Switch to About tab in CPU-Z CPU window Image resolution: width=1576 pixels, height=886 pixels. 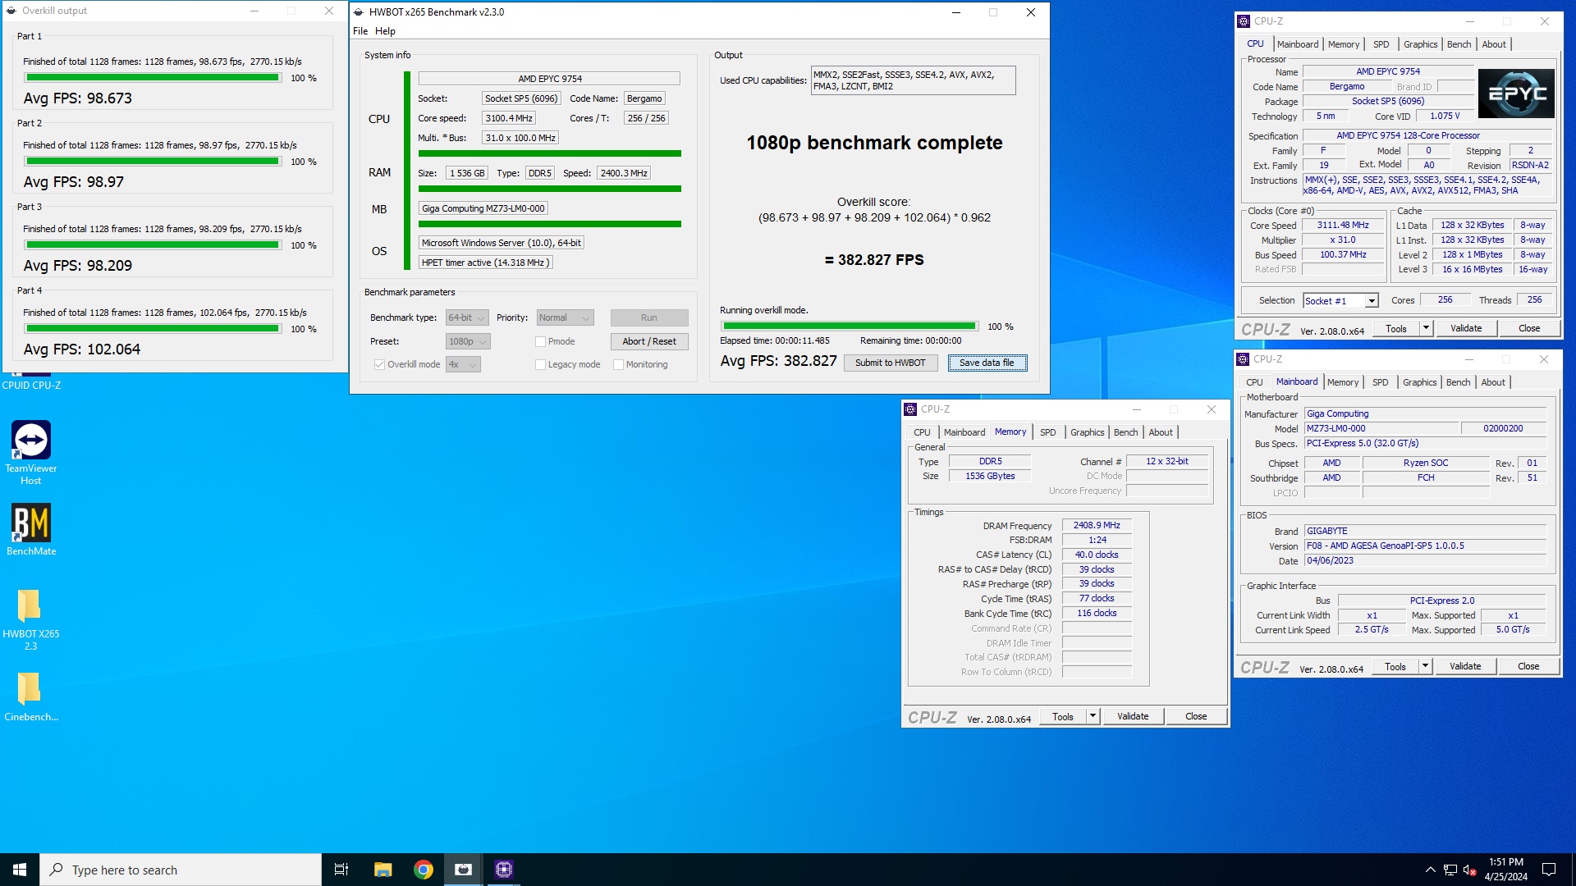click(x=1494, y=44)
